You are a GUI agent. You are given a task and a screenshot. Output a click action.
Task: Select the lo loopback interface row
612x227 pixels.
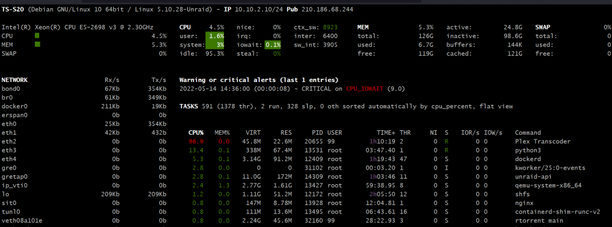[x=84, y=194]
